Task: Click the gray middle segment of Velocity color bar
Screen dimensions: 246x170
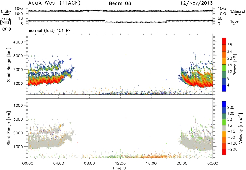Action: coord(224,128)
